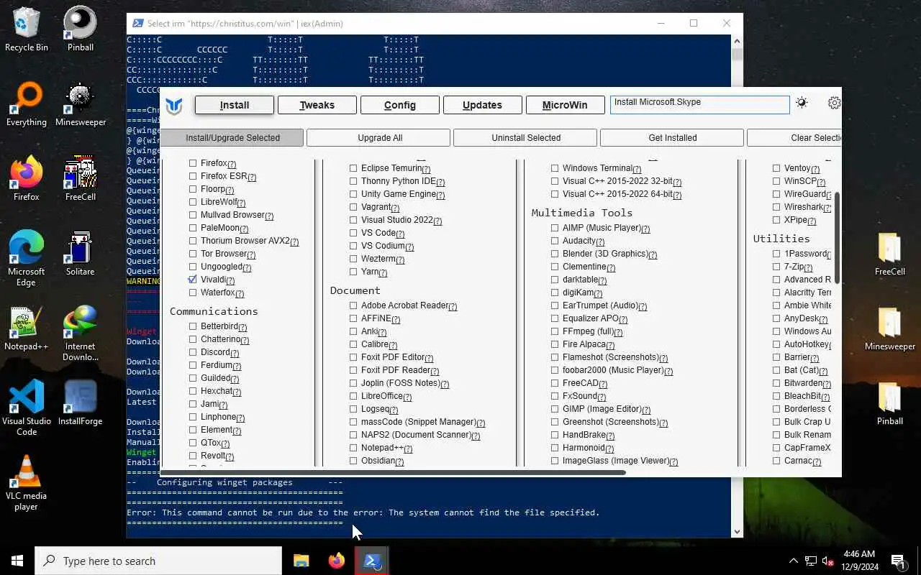This screenshot has width=921, height=575.
Task: Select the Microsoft Edge desktop icon
Action: 27,259
